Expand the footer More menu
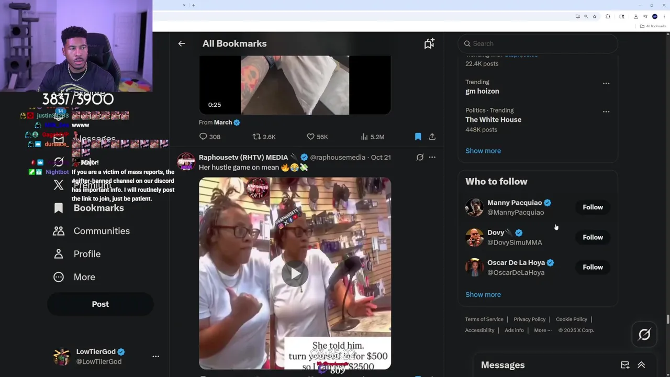Image resolution: width=670 pixels, height=377 pixels. pyautogui.click(x=543, y=330)
